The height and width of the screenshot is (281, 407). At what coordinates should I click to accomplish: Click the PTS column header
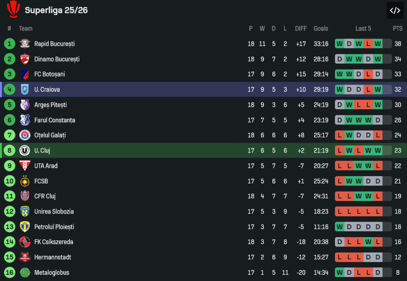(x=397, y=28)
